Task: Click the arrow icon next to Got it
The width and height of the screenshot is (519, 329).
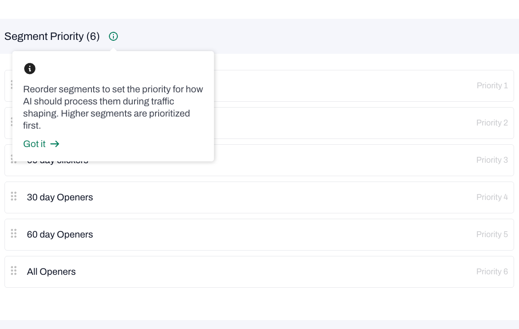Action: click(55, 144)
